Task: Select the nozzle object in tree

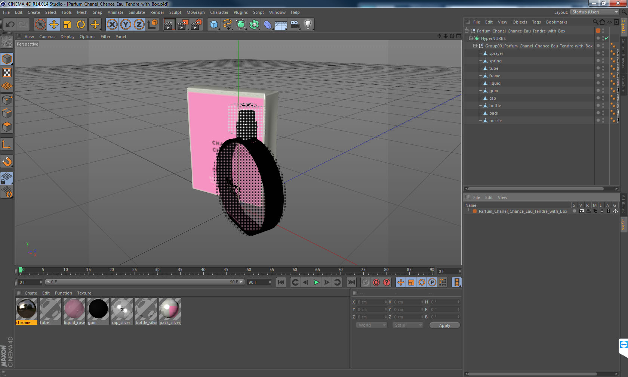Action: 495,121
